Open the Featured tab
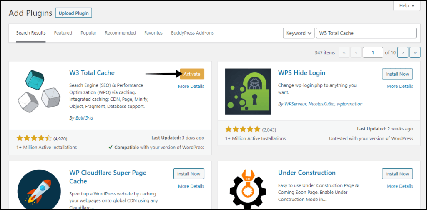This screenshot has height=210, width=427. (63, 33)
